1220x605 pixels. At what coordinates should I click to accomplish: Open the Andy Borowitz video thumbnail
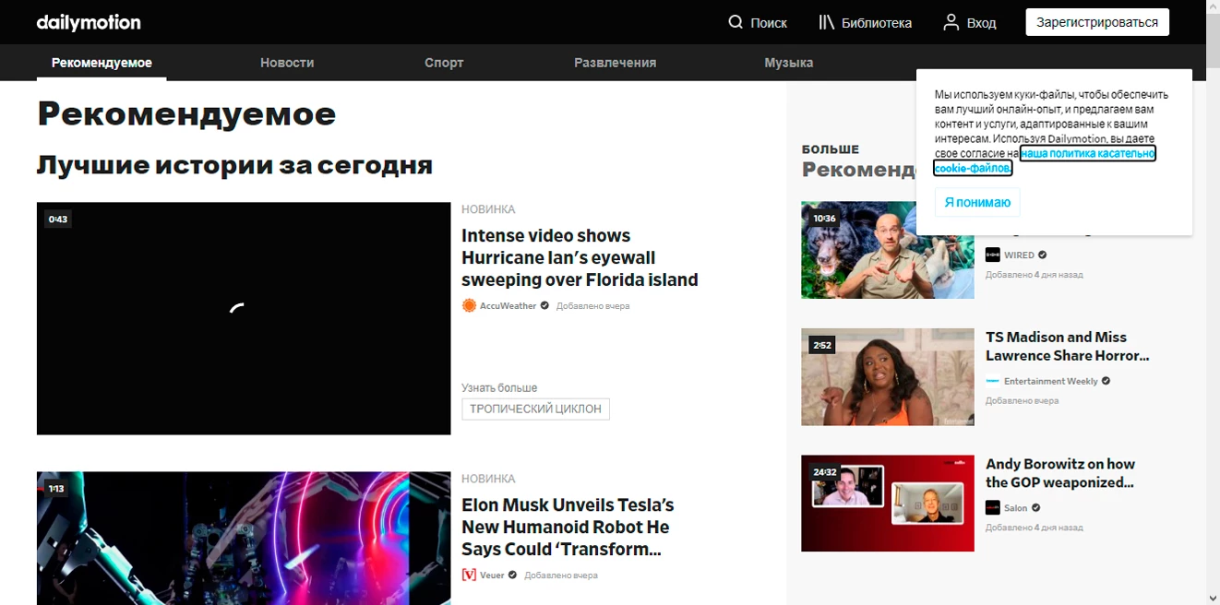(x=888, y=503)
